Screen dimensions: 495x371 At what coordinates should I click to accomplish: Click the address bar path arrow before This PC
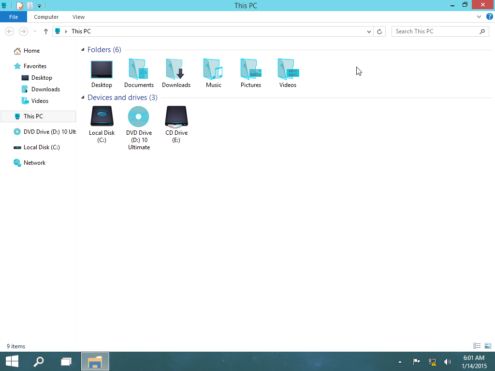pos(66,31)
